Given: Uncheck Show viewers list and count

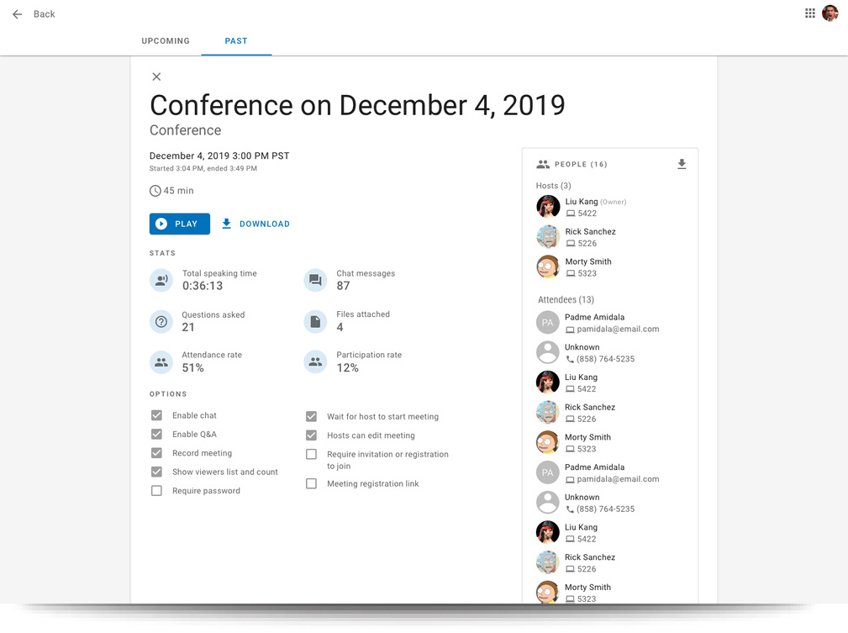Looking at the screenshot, I should click(x=156, y=472).
